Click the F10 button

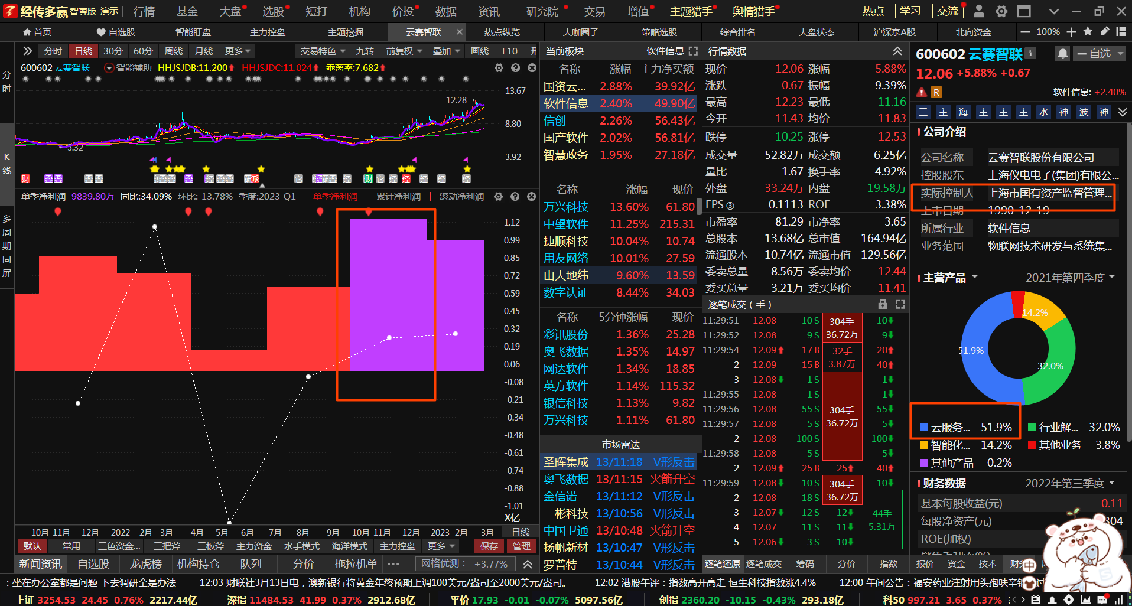click(x=509, y=51)
